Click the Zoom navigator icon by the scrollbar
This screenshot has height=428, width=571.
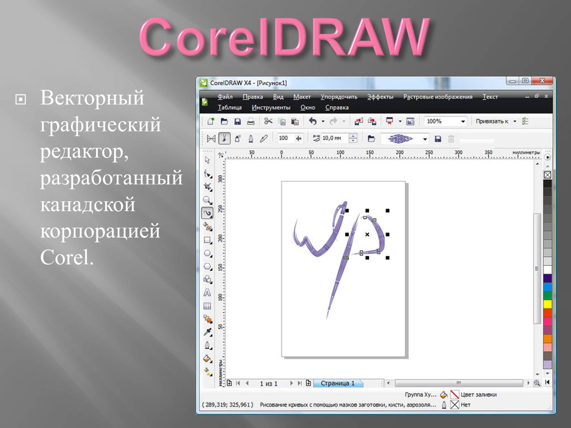537,383
